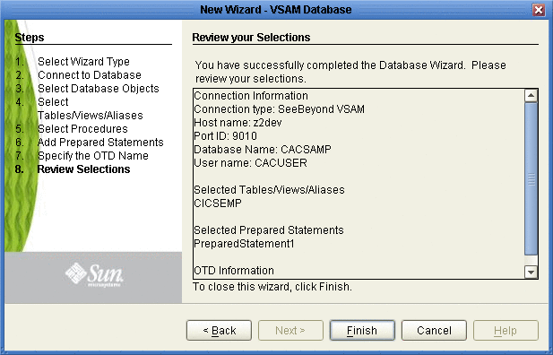553x355 pixels.
Task: Click the PreparedStatement1 line in review text
Action: point(244,244)
